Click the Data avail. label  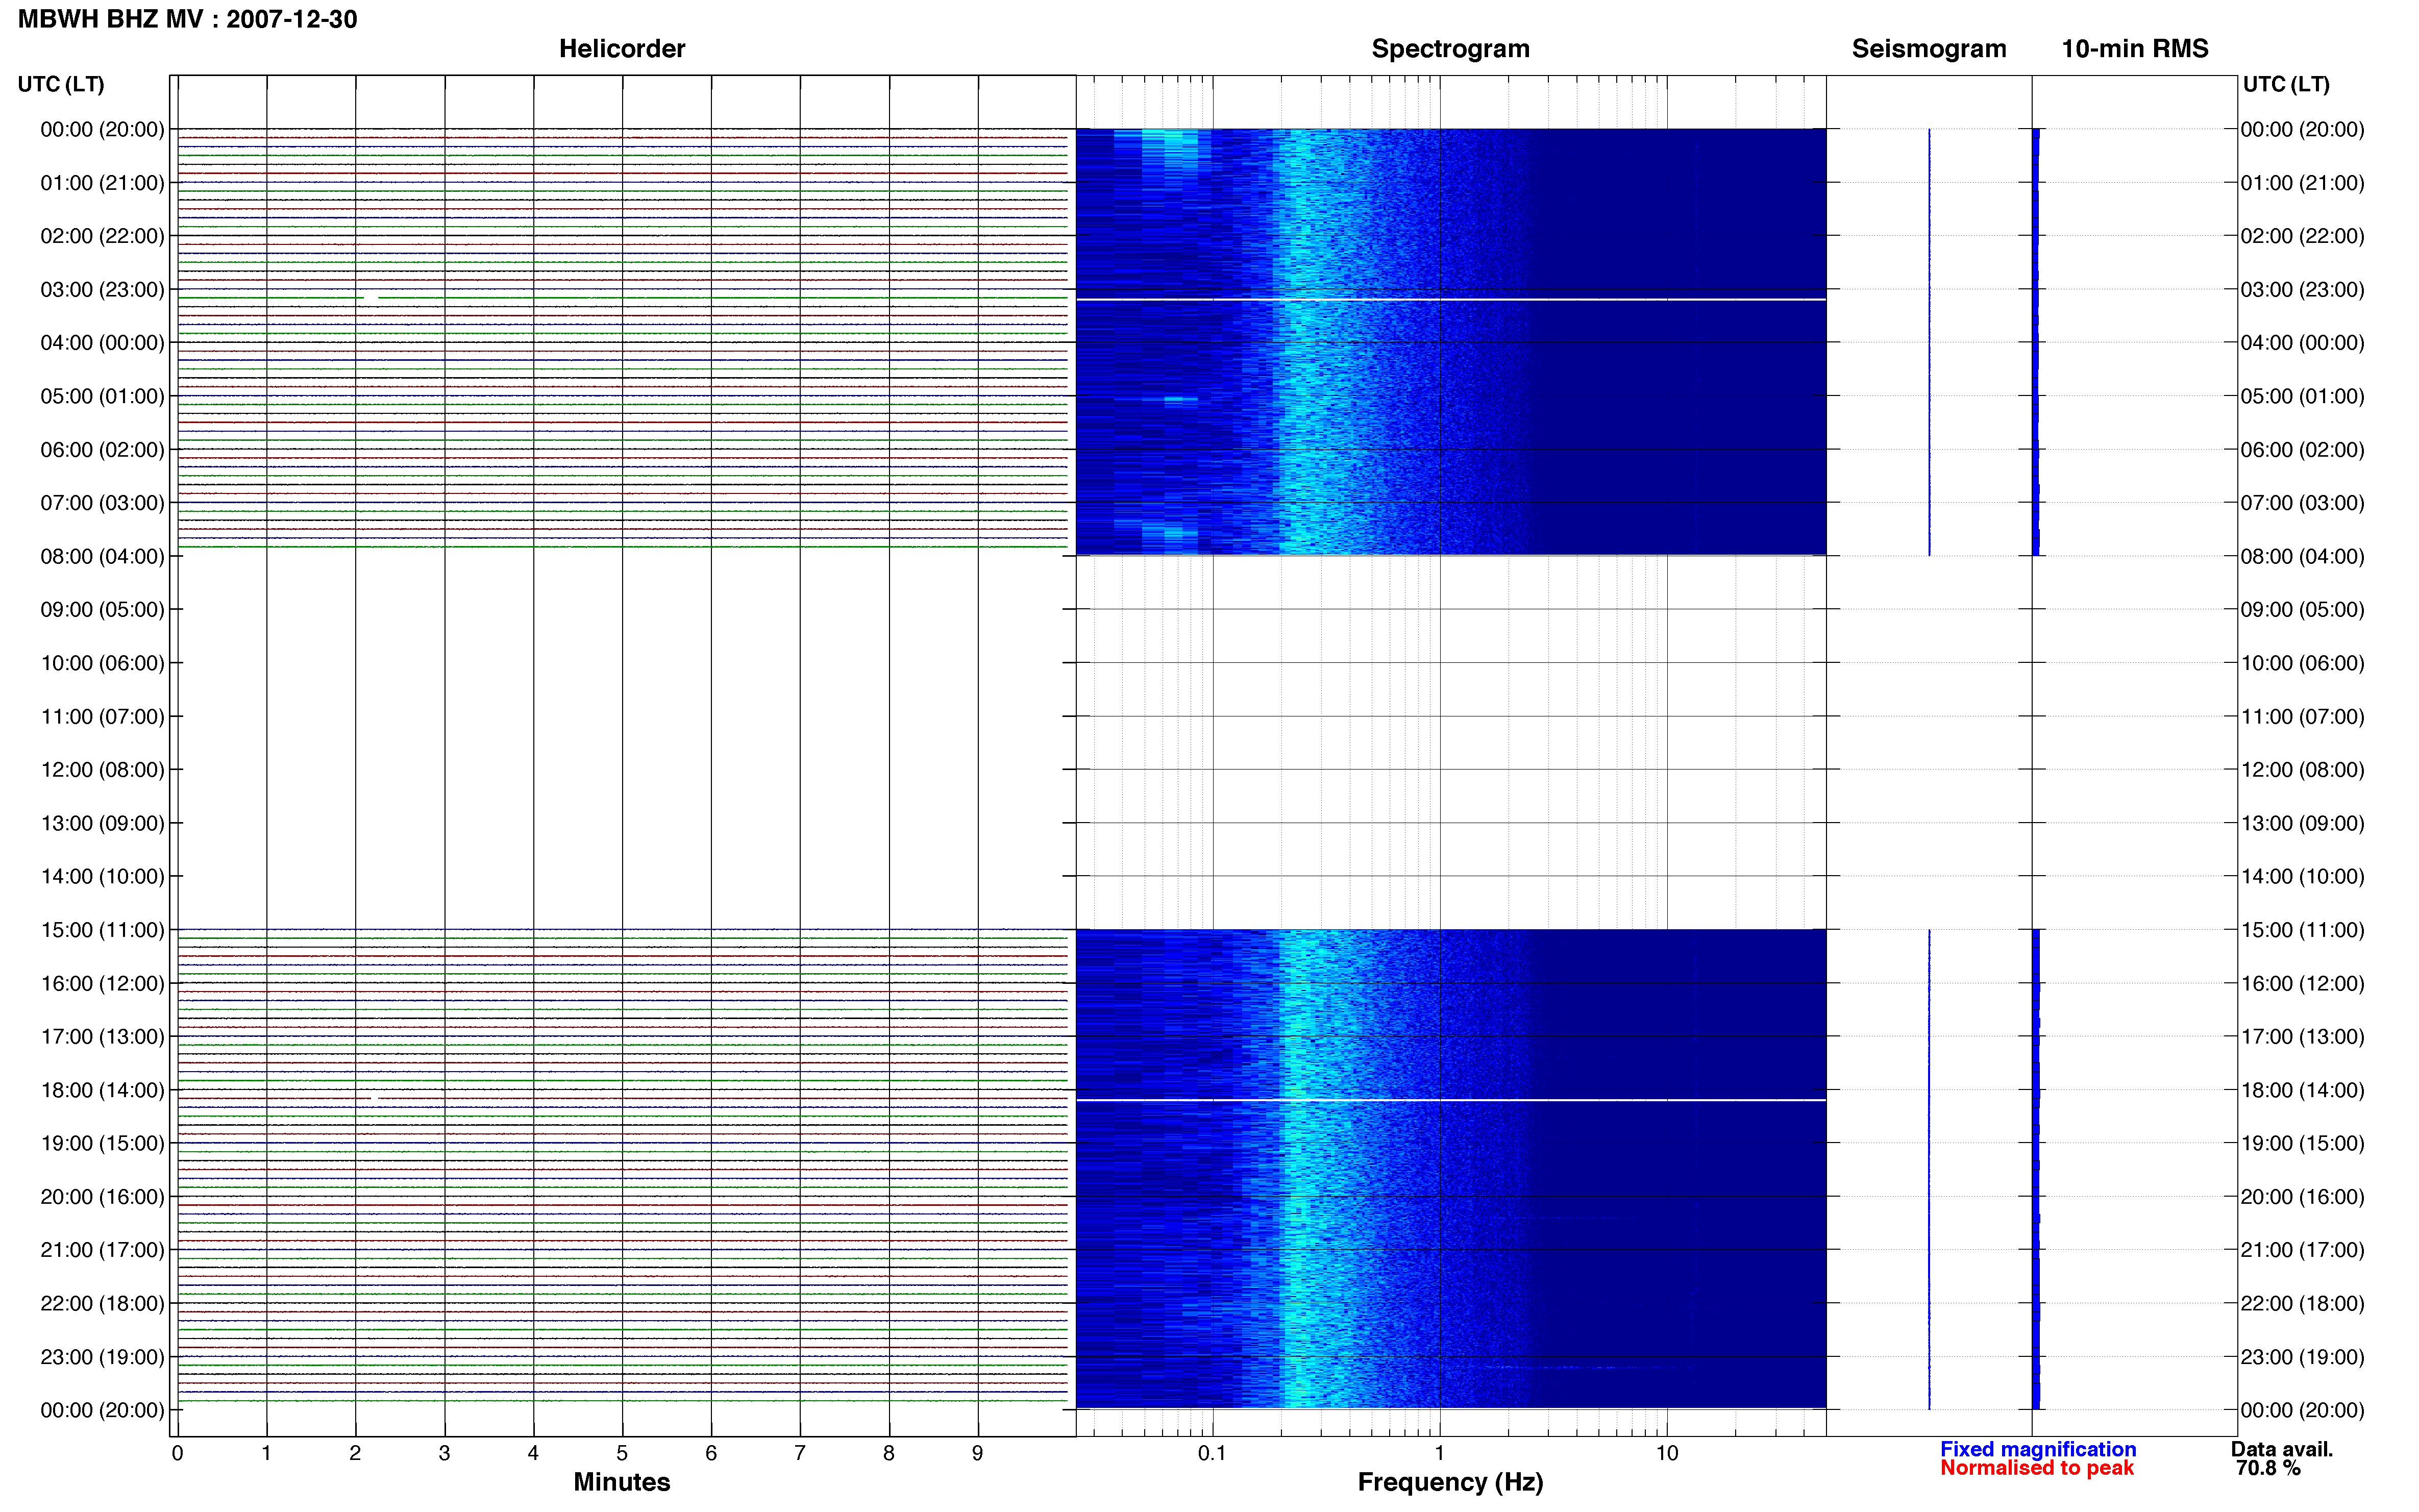coord(2282,1449)
